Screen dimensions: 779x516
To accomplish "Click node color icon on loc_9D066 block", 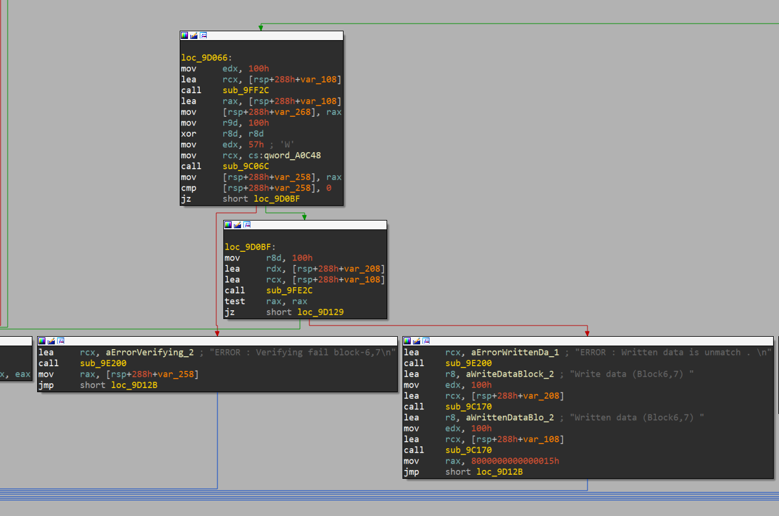I will tap(184, 35).
